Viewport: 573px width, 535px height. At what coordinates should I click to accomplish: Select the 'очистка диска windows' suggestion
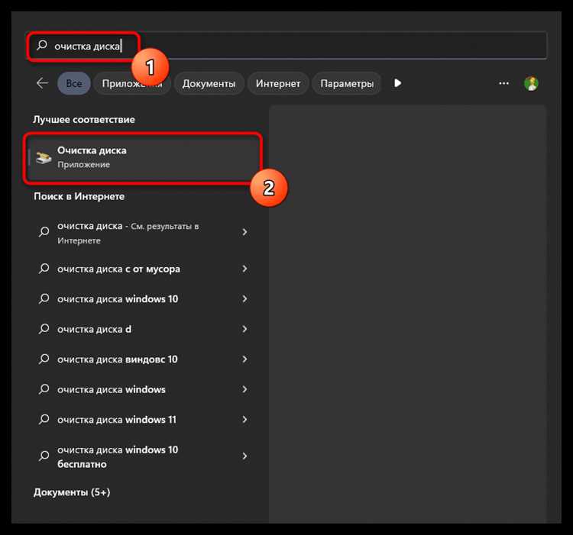click(143, 389)
